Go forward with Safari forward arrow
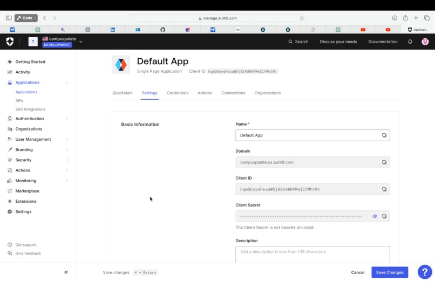The height and width of the screenshot is (282, 435). pos(55,18)
